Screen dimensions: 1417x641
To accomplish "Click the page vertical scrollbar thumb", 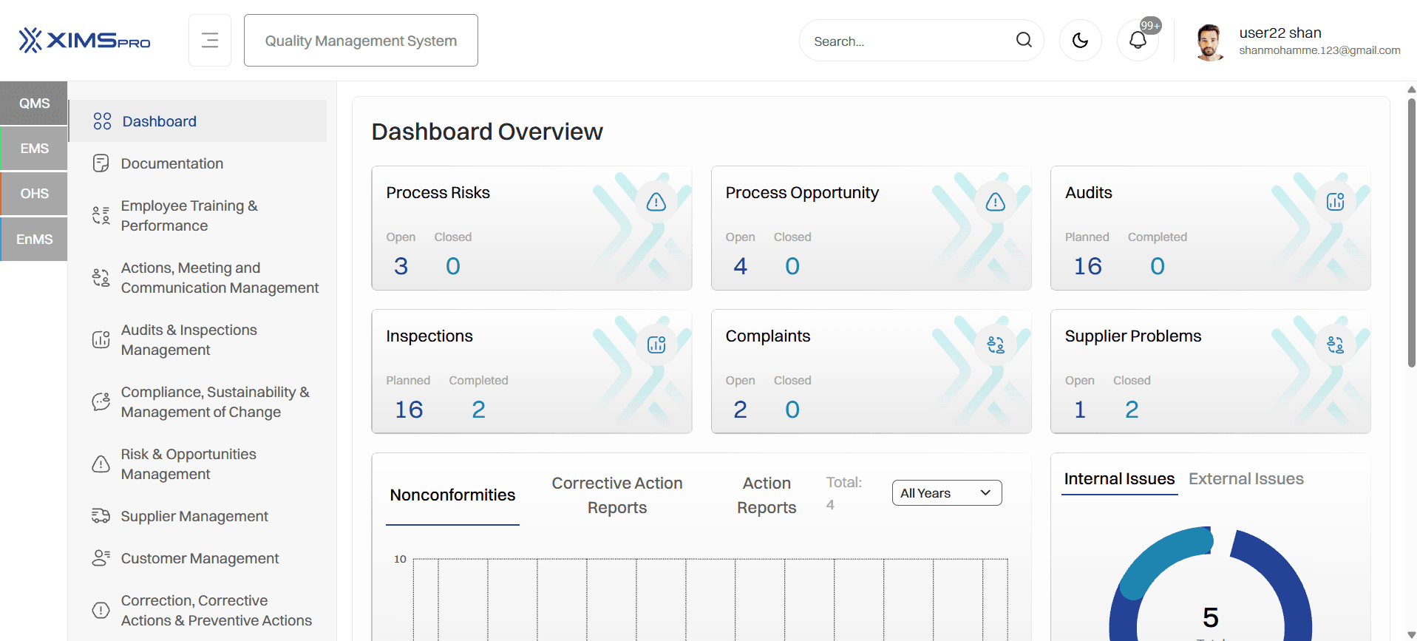I will tap(1411, 233).
